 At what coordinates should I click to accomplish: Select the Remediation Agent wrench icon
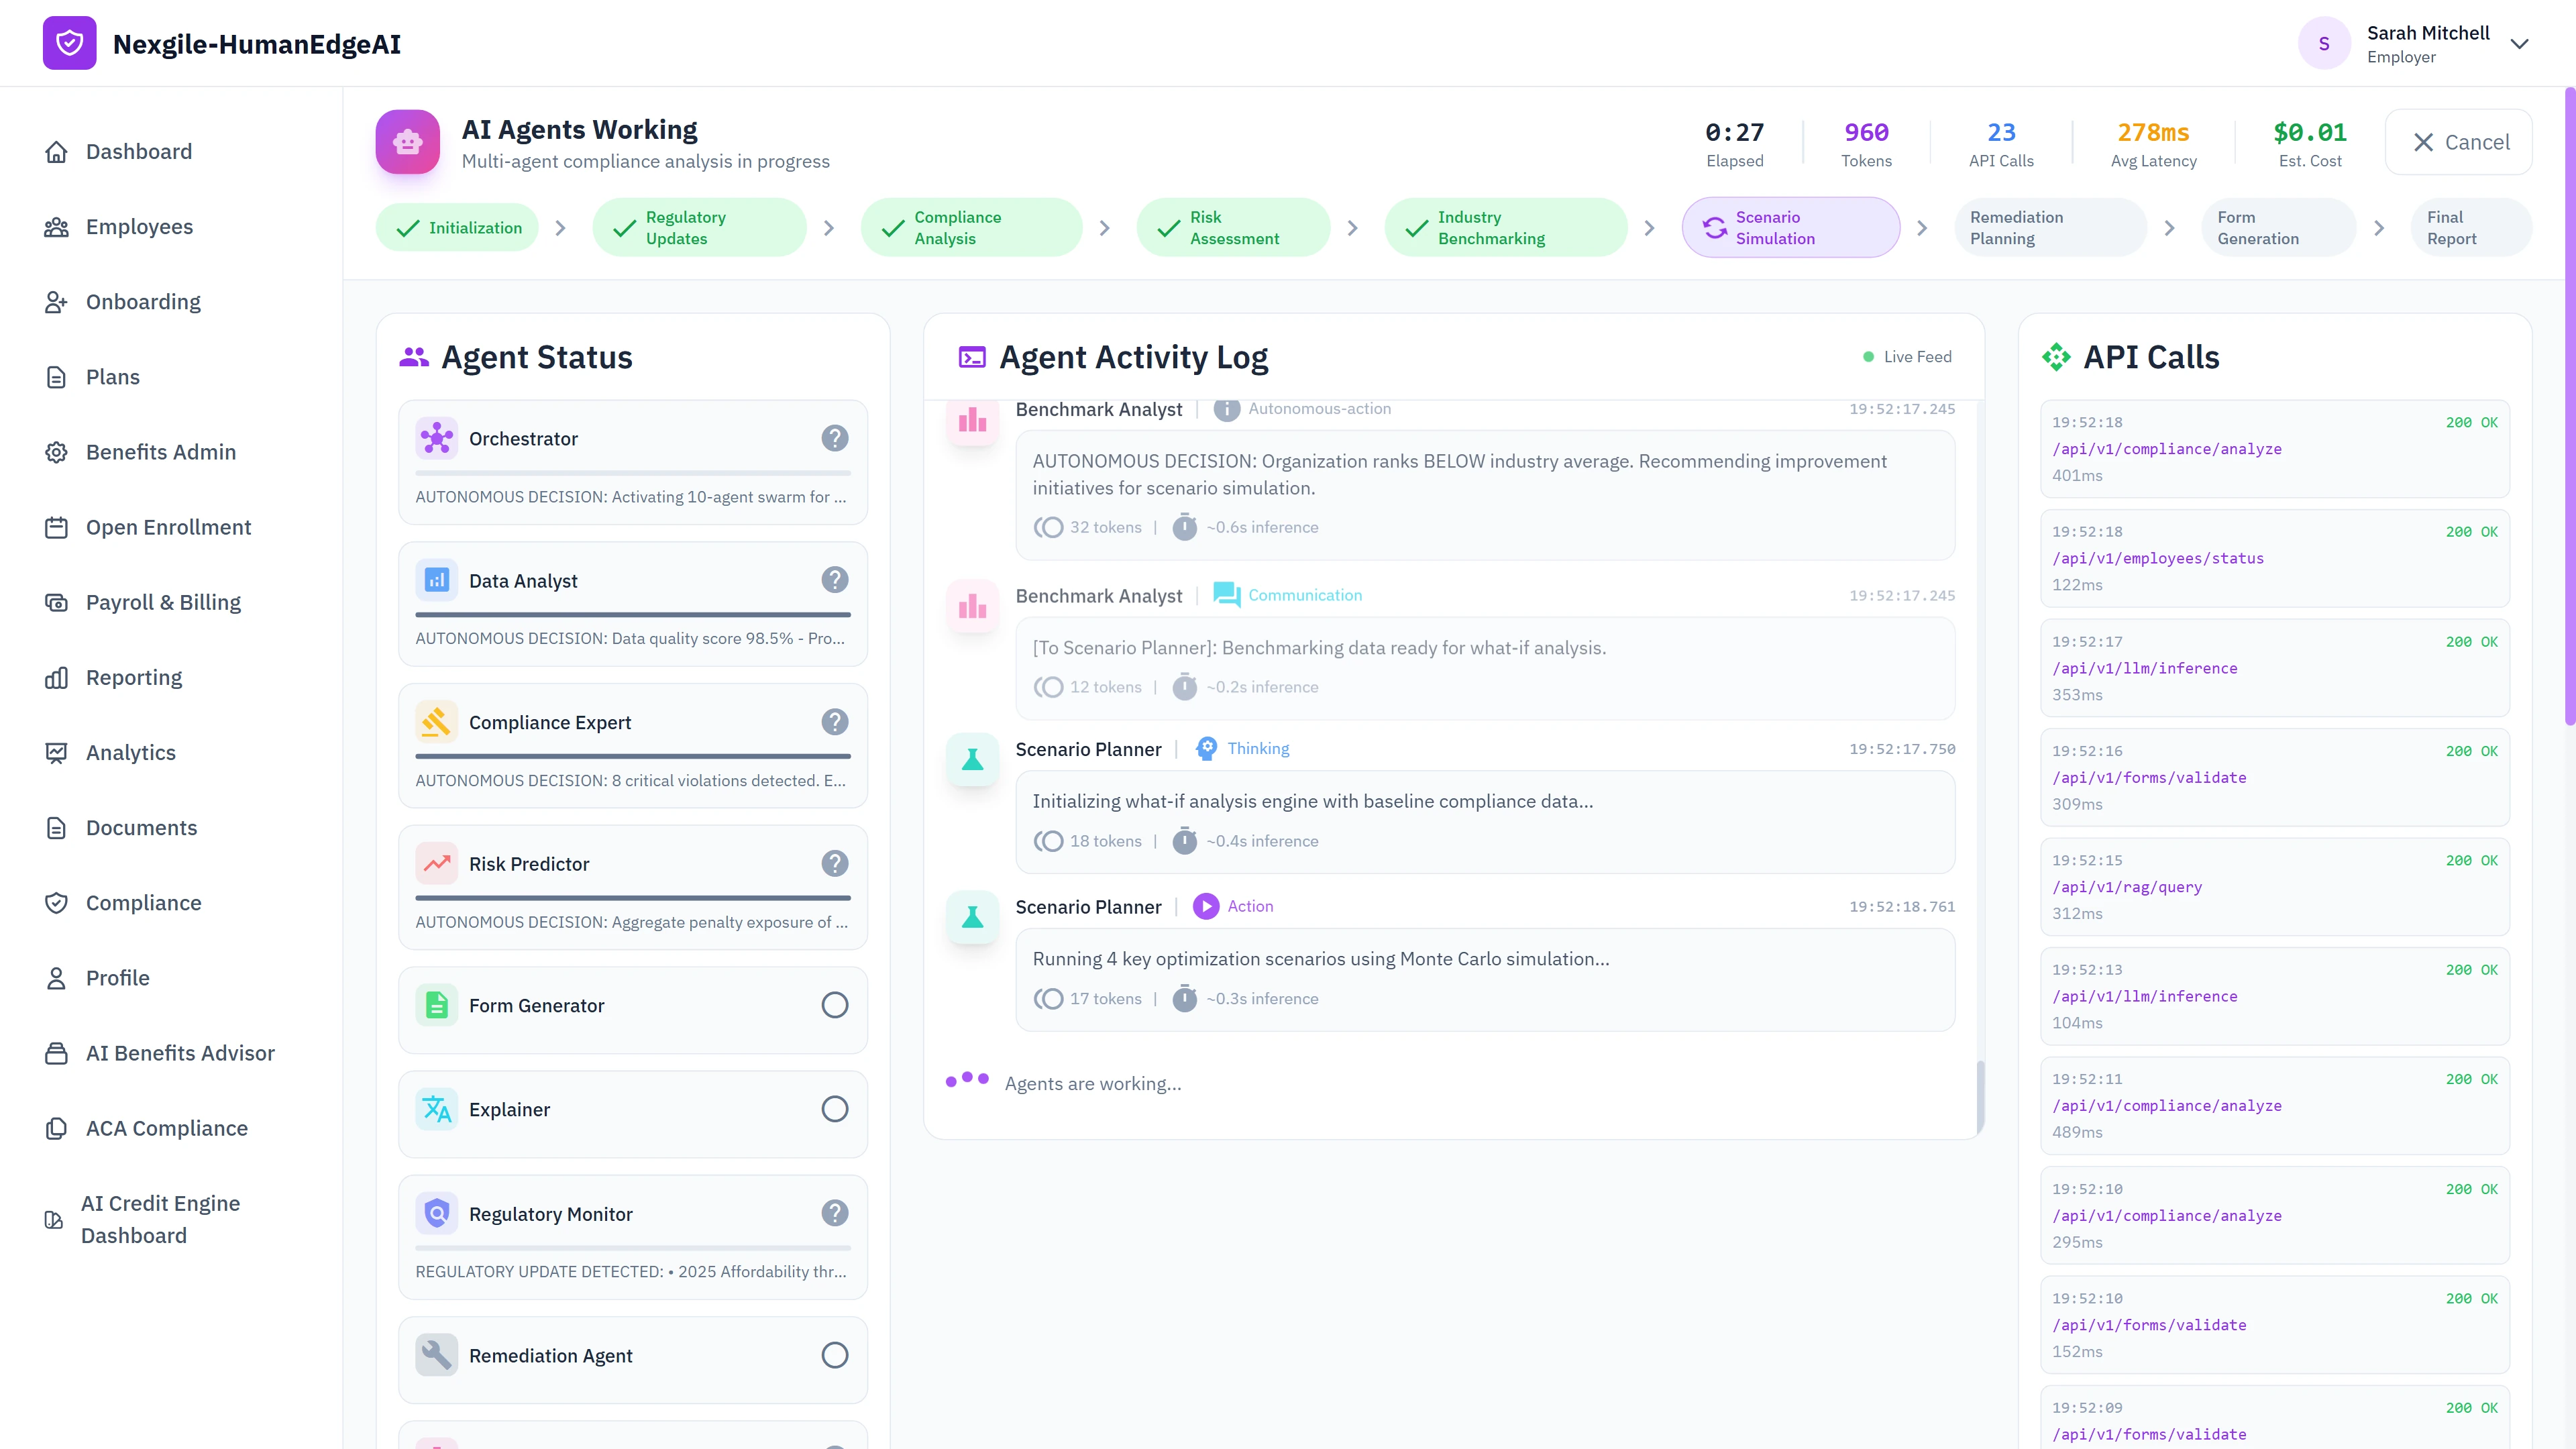(436, 1355)
